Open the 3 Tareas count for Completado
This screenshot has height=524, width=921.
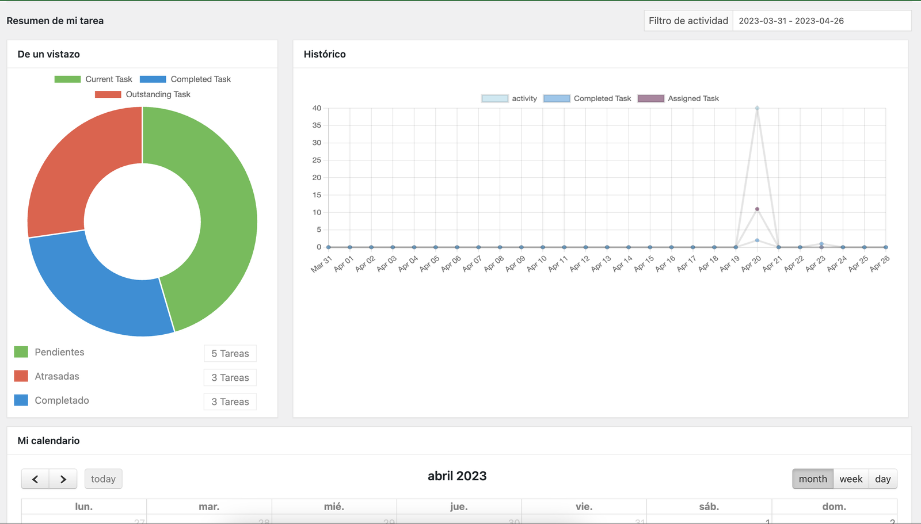tap(230, 401)
